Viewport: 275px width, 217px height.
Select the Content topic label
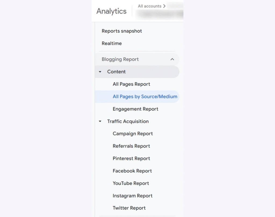click(x=116, y=72)
